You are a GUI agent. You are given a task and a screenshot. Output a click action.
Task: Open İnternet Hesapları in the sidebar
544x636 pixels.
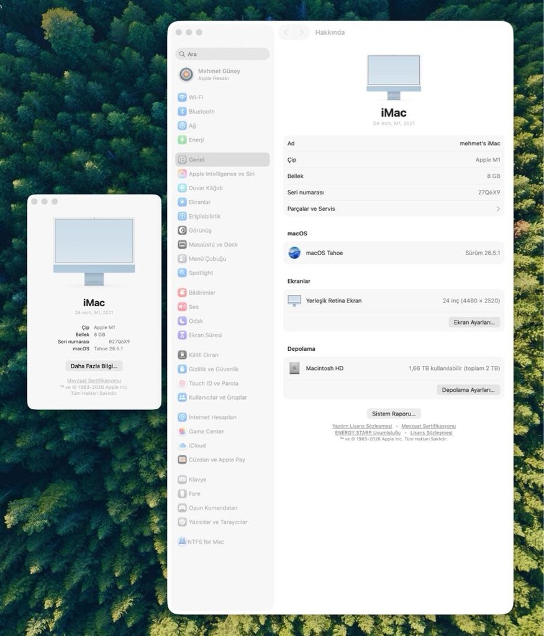[222, 417]
